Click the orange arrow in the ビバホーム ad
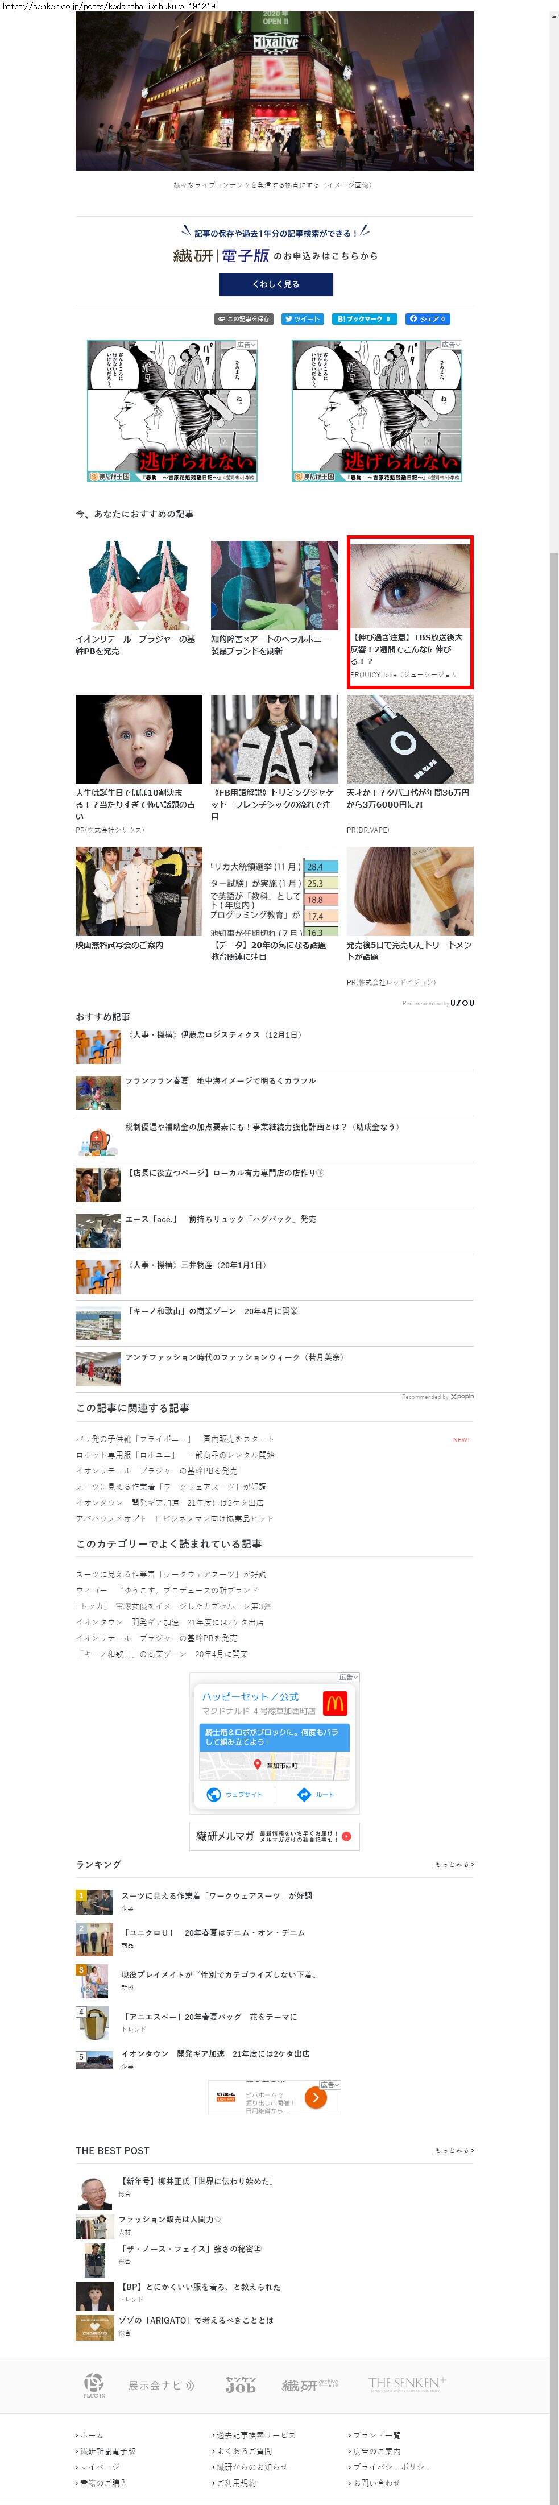 315,2098
